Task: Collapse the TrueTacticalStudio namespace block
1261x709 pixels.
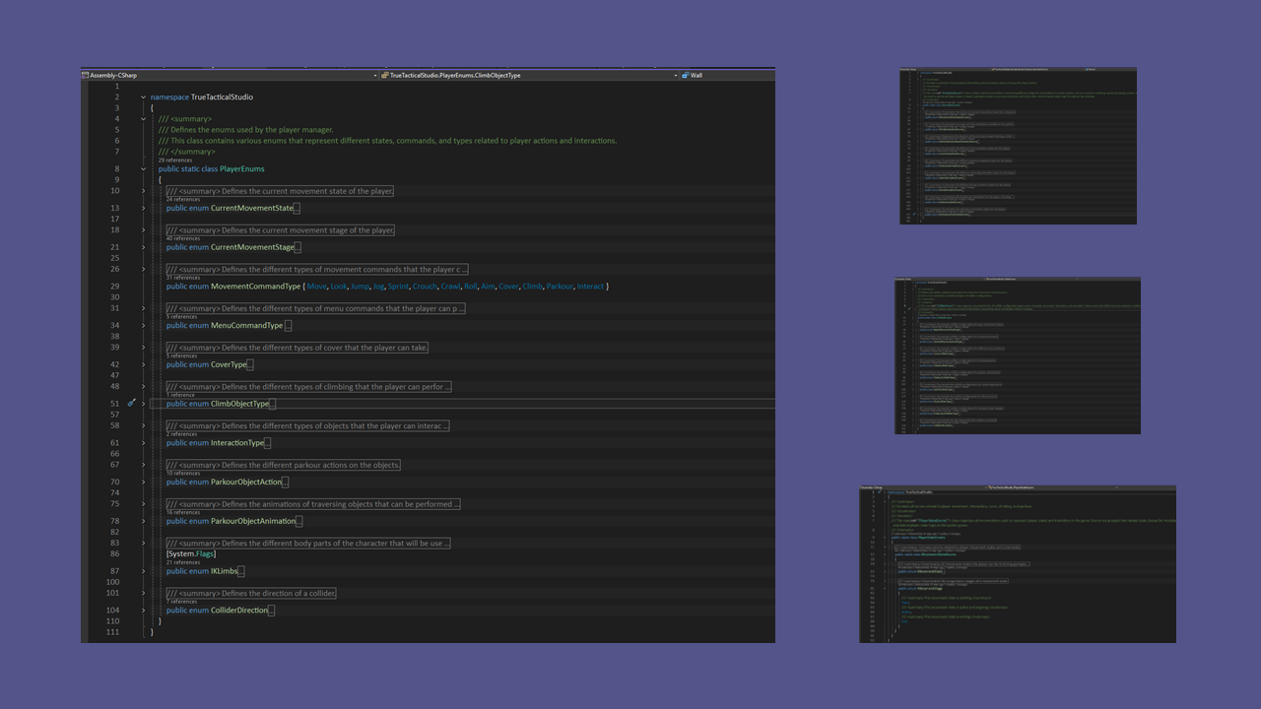Action: click(143, 97)
